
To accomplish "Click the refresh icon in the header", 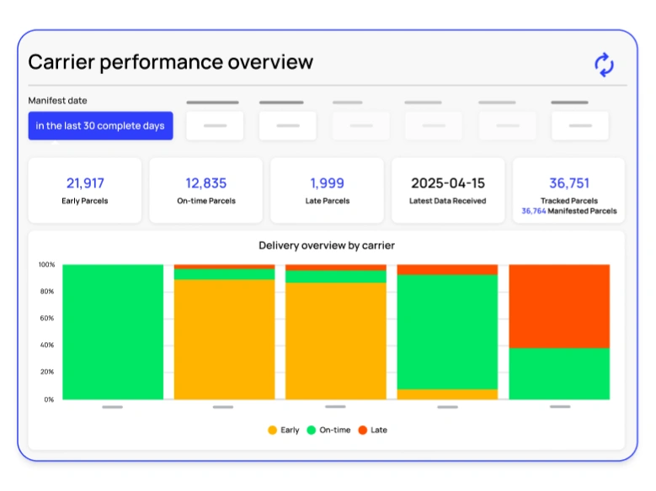I will 604,65.
